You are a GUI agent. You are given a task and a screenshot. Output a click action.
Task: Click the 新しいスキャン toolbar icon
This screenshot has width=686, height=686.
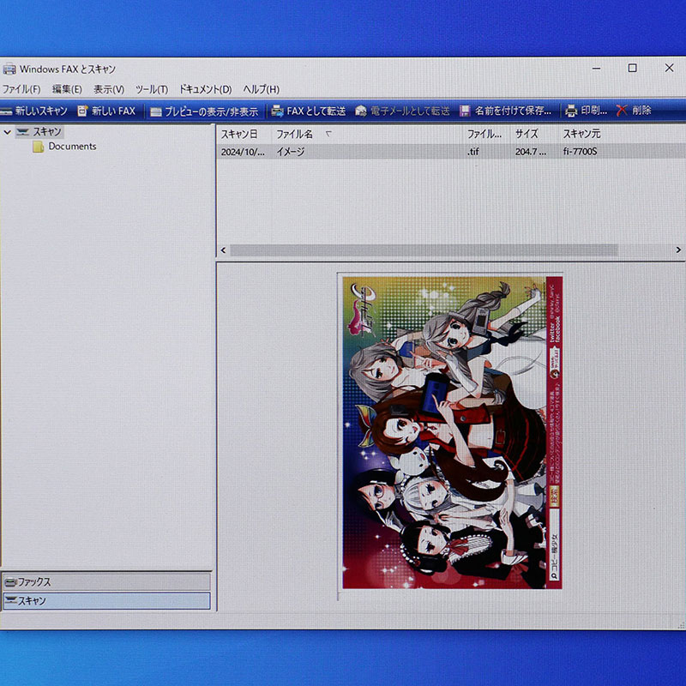[7, 111]
